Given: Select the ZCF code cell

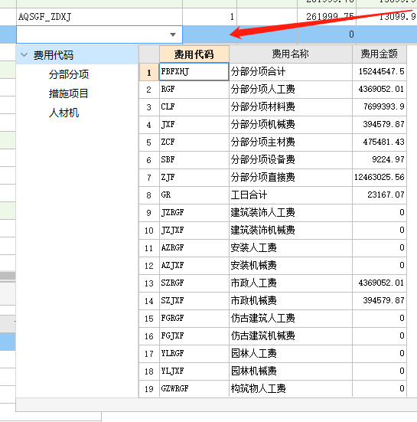Looking at the screenshot, I should (x=194, y=142).
